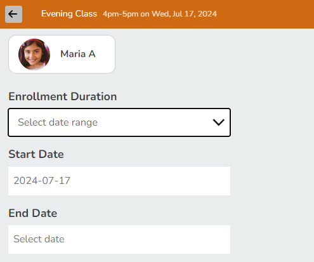This screenshot has width=314, height=262.
Task: Click the End Date label
Action: (x=33, y=213)
